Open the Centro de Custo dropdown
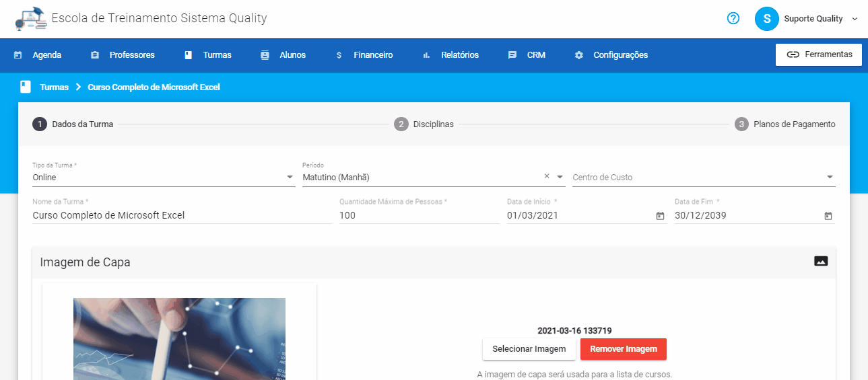Image resolution: width=868 pixels, height=380 pixels. (704, 178)
